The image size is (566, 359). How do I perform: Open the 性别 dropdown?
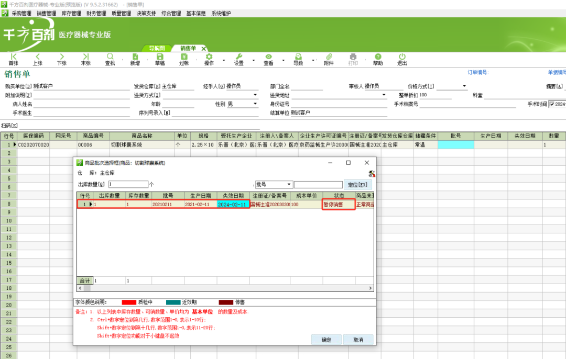255,104
